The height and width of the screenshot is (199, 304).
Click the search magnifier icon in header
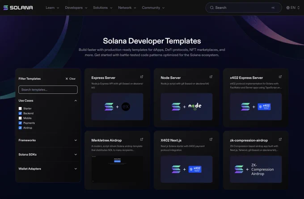[212, 8]
